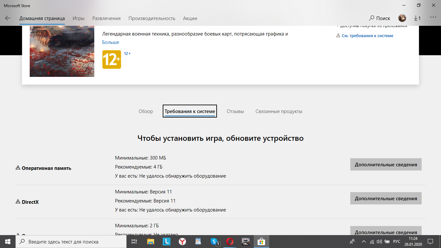Click the warning icon beside Оперативная память
The height and width of the screenshot is (248, 441).
pos(18,168)
